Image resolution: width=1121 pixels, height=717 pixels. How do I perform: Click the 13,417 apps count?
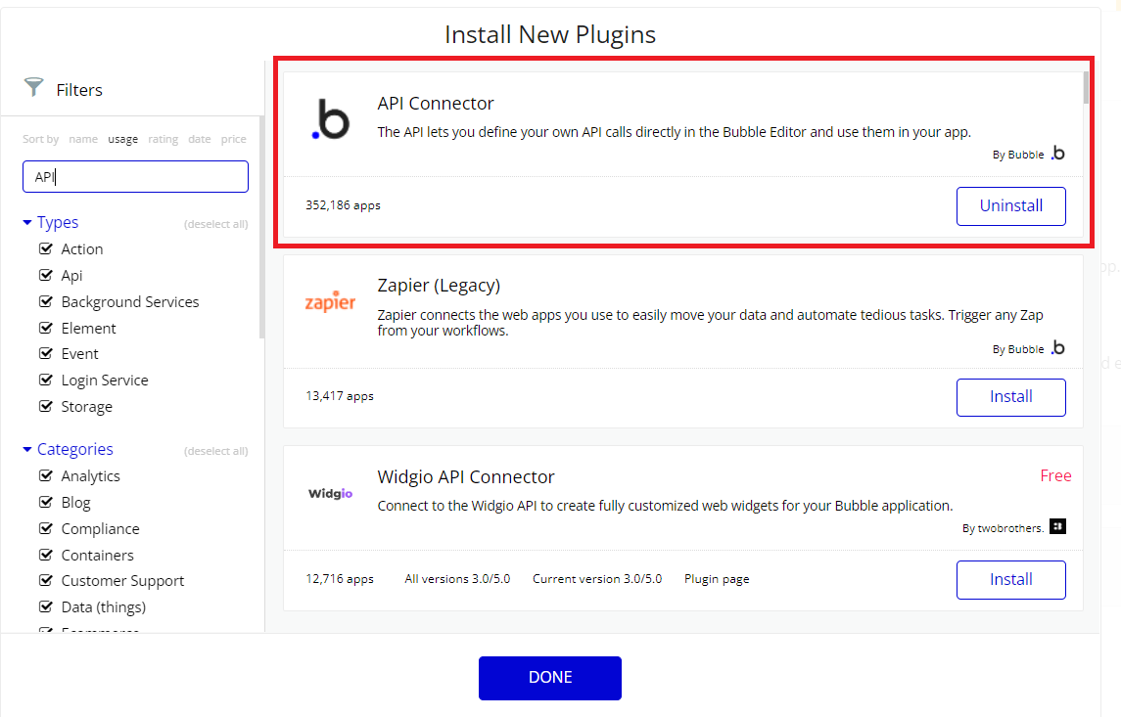pyautogui.click(x=340, y=396)
